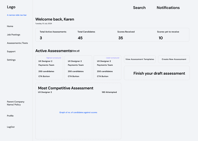Screen dimensions: 198x141
Task: Click Total Active Assessments label
Action: [x=53, y=32]
